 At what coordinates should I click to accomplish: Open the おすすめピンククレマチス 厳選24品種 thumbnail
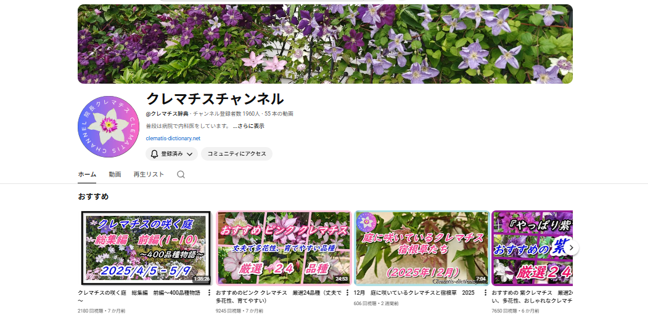click(x=284, y=247)
